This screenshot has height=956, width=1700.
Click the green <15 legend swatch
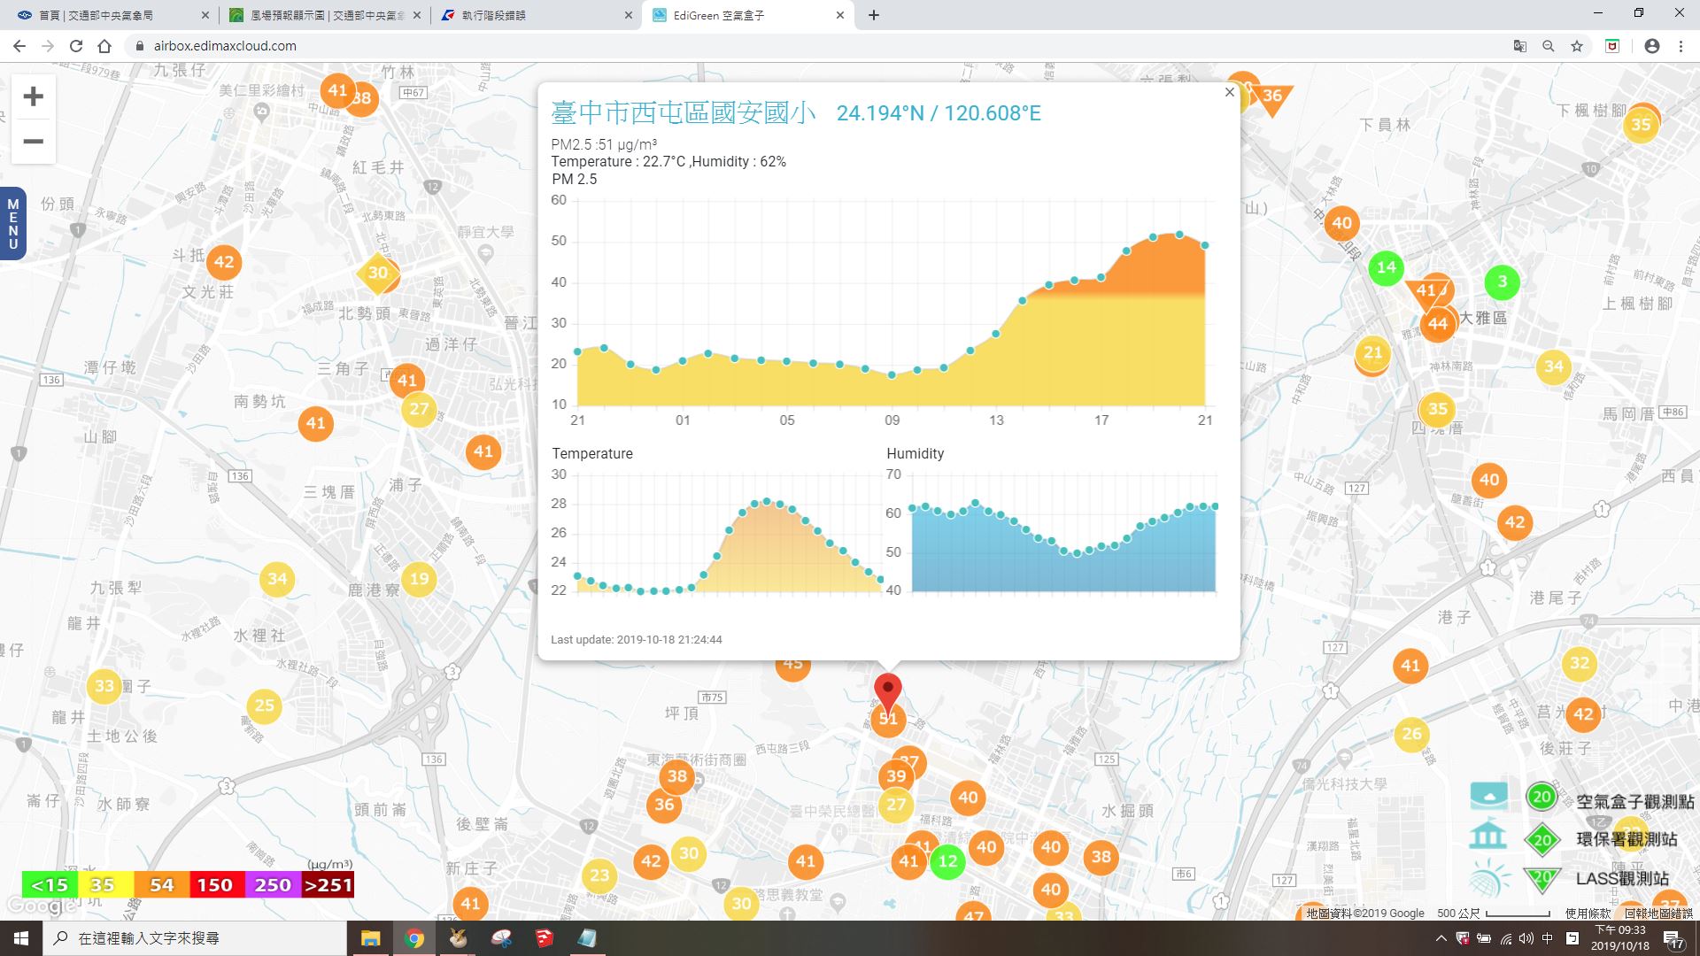(x=50, y=884)
